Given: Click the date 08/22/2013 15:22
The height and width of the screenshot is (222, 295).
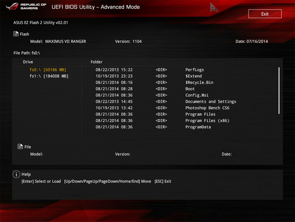Looking at the screenshot, I should [x=114, y=70].
